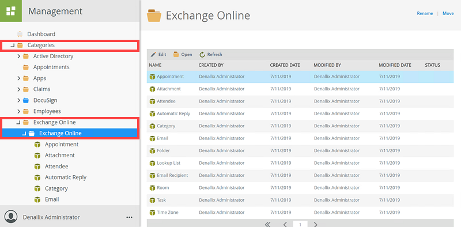Go to the next page

pos(315,225)
